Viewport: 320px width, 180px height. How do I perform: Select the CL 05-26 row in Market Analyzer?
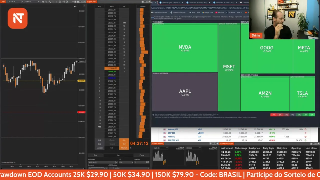point(269,165)
